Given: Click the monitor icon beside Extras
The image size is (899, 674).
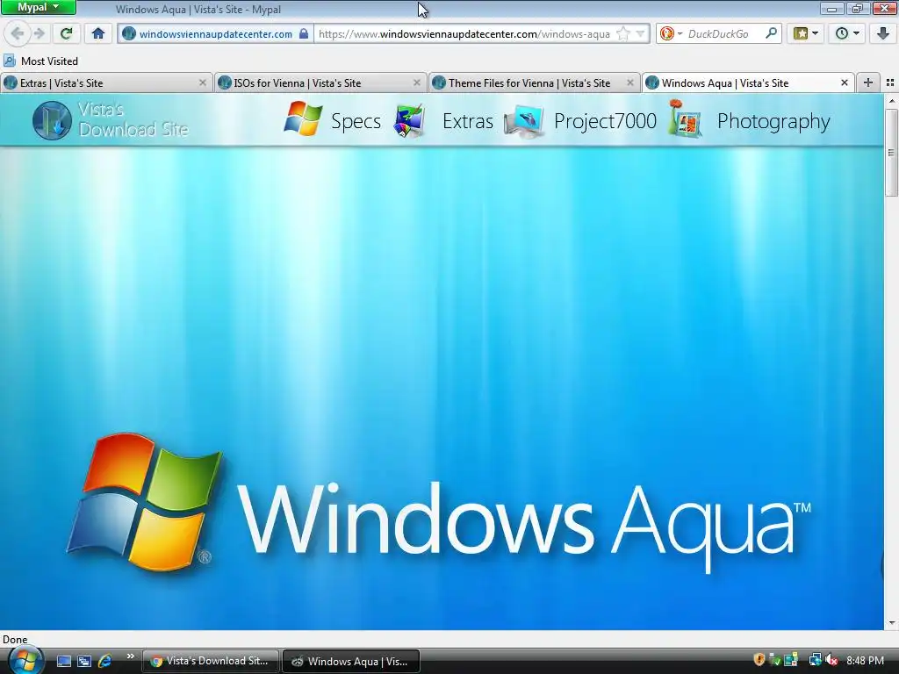Looking at the screenshot, I should click(x=409, y=121).
